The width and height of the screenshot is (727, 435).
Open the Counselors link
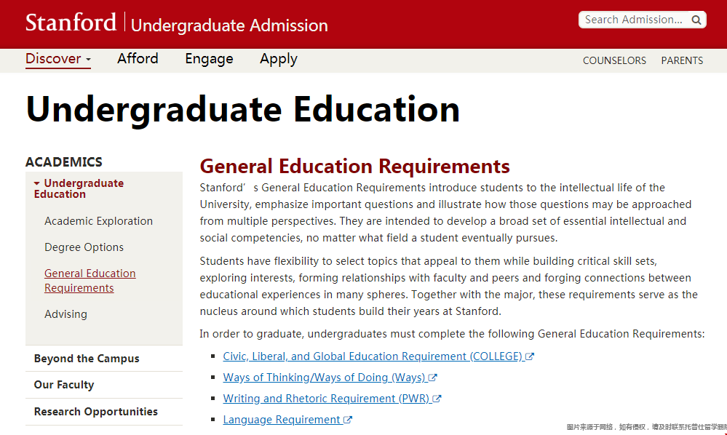[614, 60]
